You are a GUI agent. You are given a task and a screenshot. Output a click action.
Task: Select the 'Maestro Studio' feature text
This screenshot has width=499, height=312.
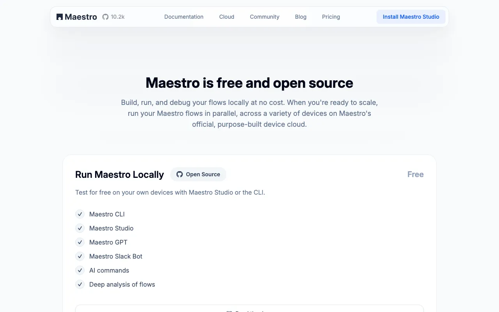tap(111, 228)
